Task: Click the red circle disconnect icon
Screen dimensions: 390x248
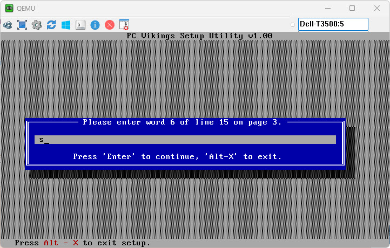Action: click(110, 25)
